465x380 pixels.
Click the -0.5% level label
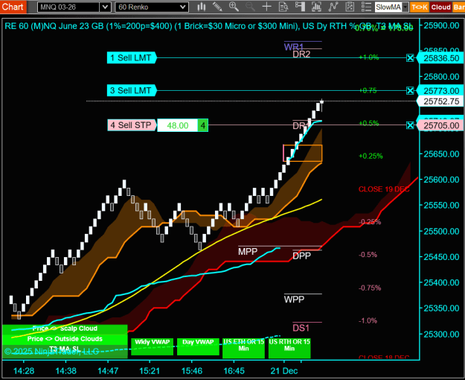[368, 255]
